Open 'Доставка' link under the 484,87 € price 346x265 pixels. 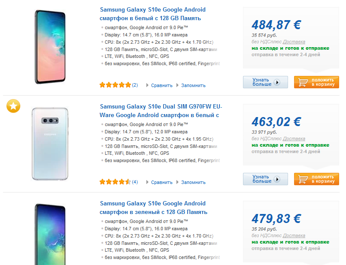294,42
